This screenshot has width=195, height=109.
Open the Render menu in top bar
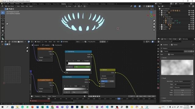[x=12, y=4]
